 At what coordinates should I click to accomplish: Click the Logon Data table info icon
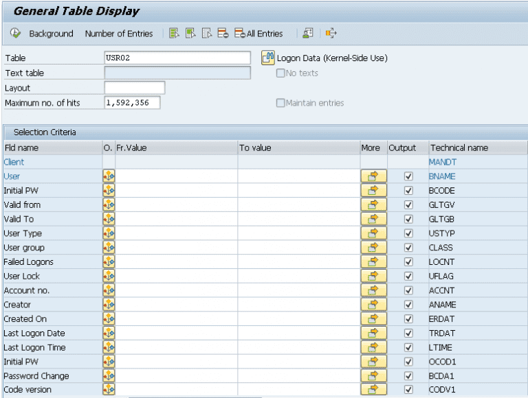268,58
